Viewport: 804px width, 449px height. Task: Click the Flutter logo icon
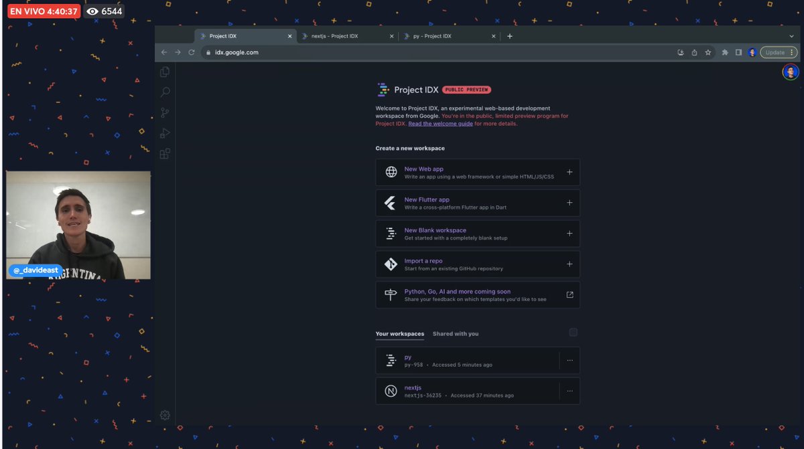391,203
